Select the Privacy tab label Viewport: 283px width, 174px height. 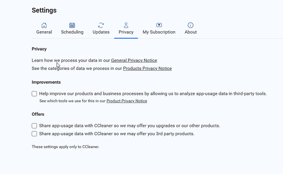(126, 32)
